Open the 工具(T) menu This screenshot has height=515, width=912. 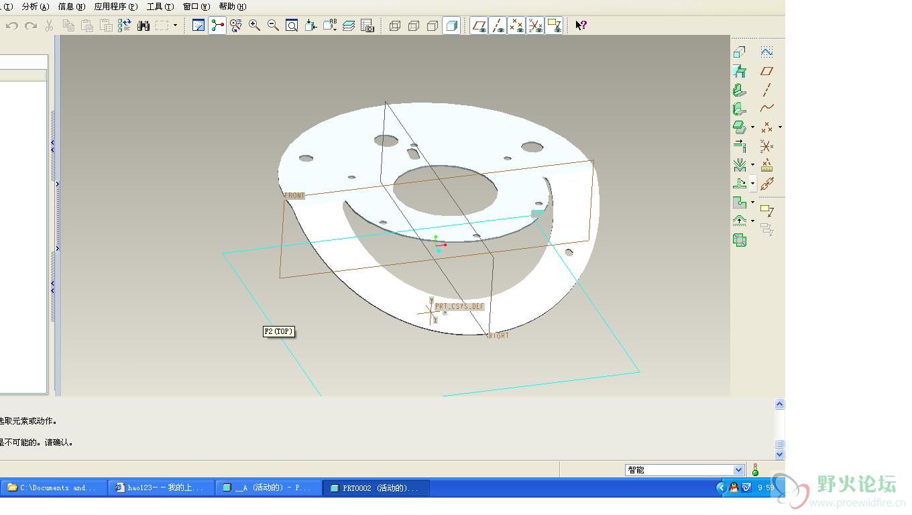[x=160, y=6]
